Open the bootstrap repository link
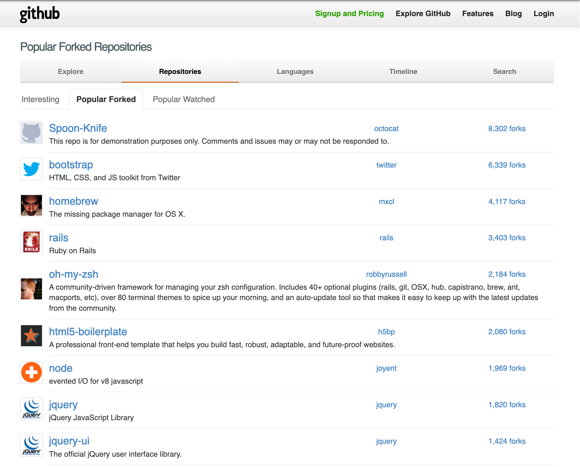Image resolution: width=580 pixels, height=467 pixels. pyautogui.click(x=71, y=165)
